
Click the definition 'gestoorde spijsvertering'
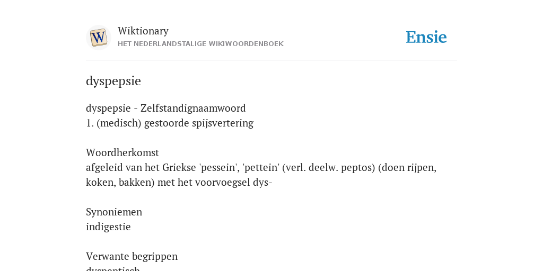tap(199, 123)
